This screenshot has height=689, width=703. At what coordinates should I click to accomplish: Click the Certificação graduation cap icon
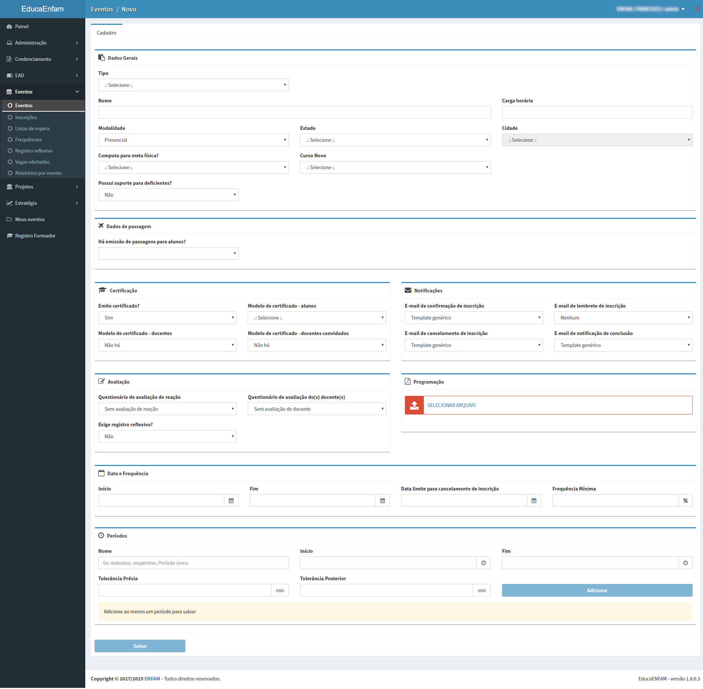tap(102, 290)
